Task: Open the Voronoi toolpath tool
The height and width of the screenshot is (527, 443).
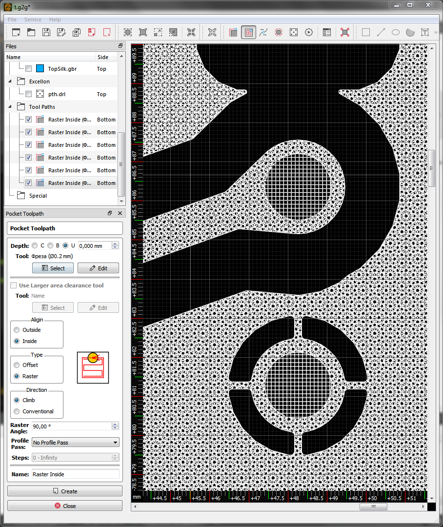Action: tap(263, 32)
